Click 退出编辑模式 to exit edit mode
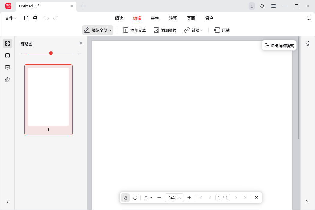The width and height of the screenshot is (315, 210). click(279, 45)
